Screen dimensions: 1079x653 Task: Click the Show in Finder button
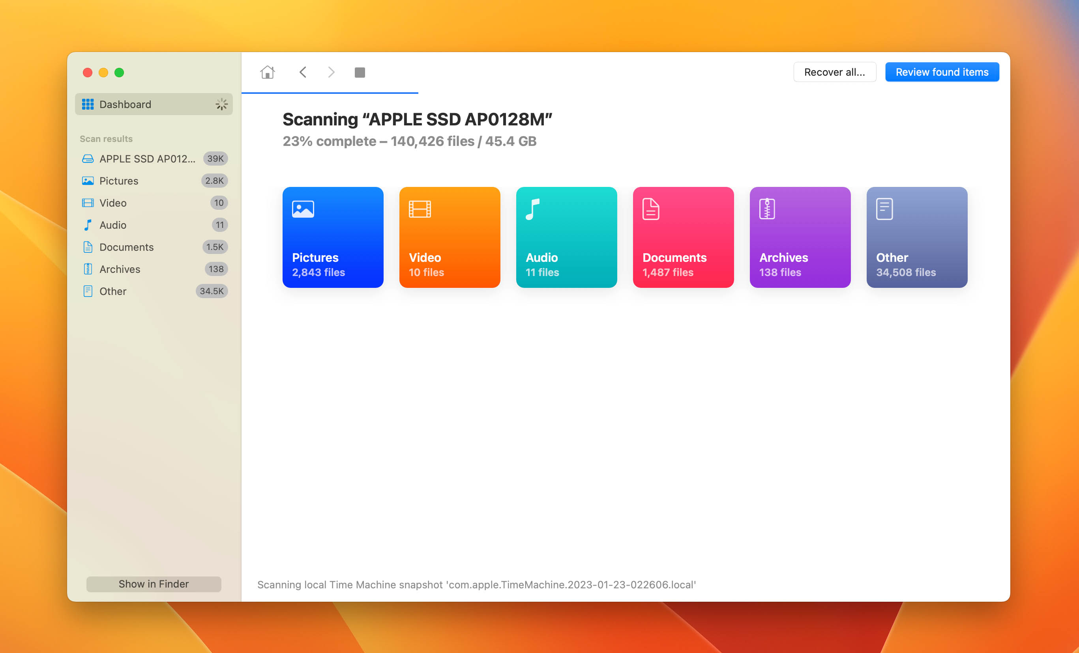click(x=154, y=583)
